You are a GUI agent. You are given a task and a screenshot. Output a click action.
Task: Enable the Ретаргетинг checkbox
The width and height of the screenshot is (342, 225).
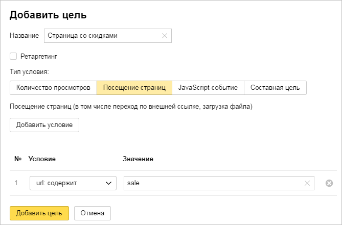click(13, 56)
